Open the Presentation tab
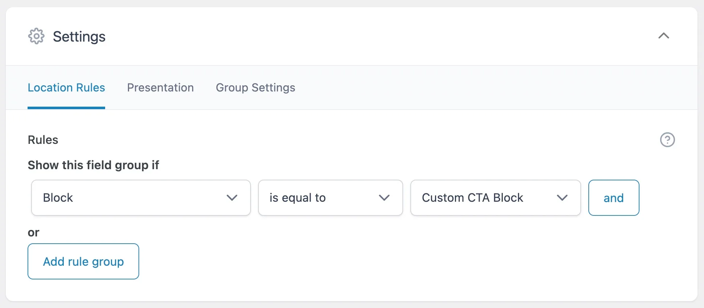 coord(160,88)
